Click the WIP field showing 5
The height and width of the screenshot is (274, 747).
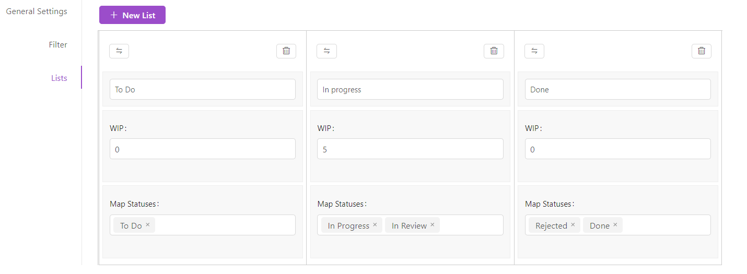tap(410, 149)
